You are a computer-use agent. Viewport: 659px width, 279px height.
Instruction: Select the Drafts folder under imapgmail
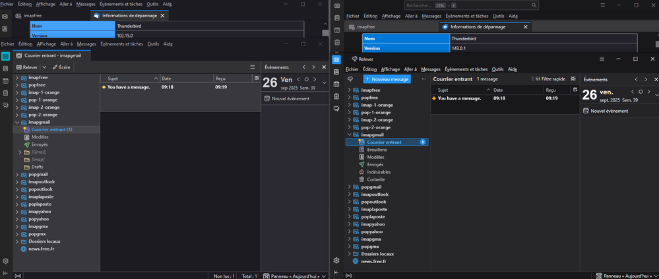(x=37, y=167)
